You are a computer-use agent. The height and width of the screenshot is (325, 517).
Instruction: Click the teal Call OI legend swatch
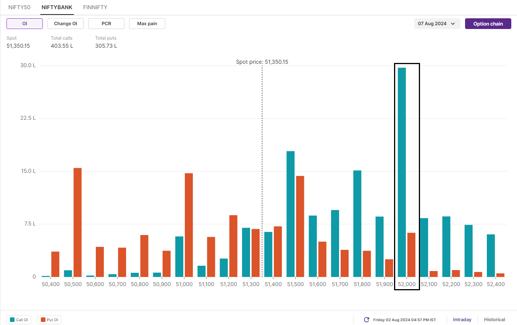pyautogui.click(x=12, y=320)
